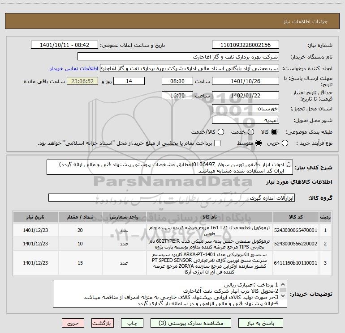Click the need number field 1101093228002156

point(246,45)
